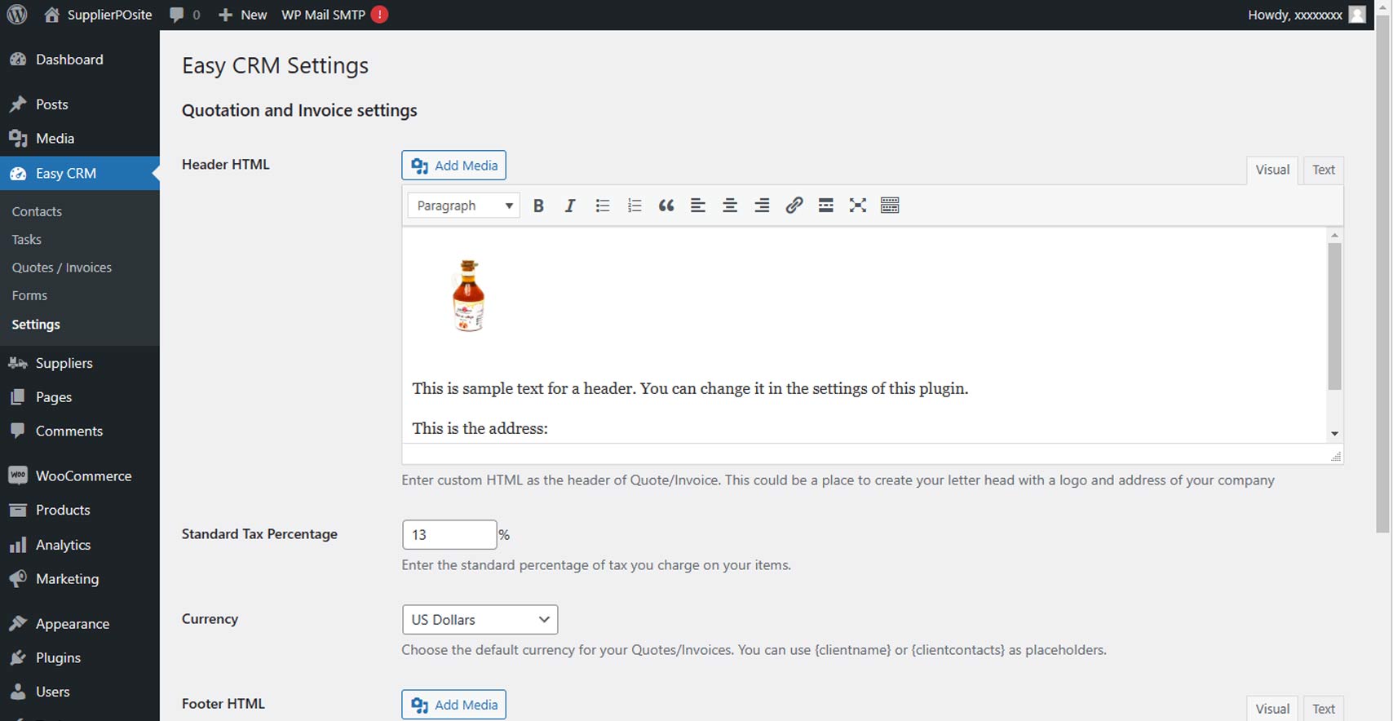Screen dimensions: 1393x721
Task: Insert a numbered list in the header editor
Action: pos(635,206)
